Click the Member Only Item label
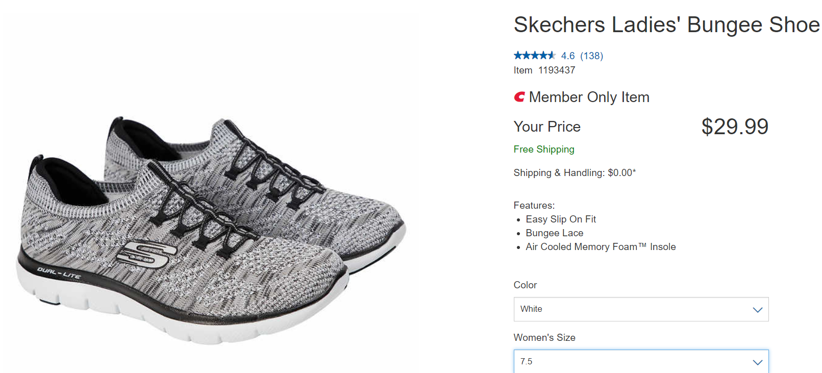Viewport: 822px width, 373px height. pos(589,97)
